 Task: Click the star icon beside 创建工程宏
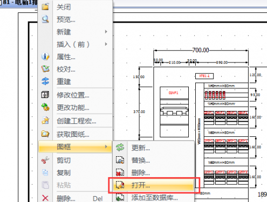click(45, 121)
